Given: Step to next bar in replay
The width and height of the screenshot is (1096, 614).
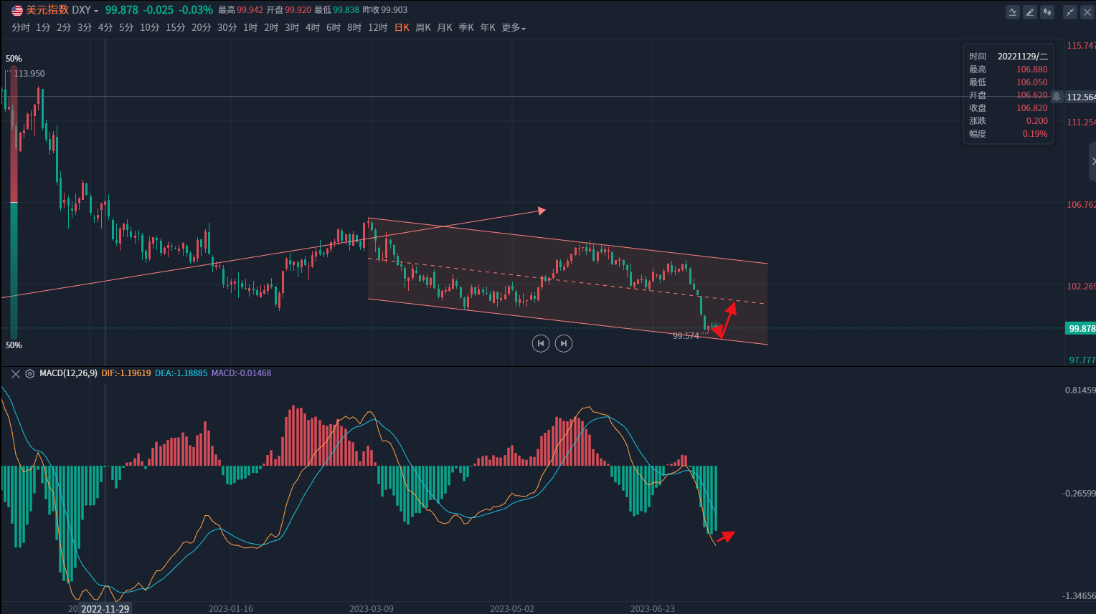Looking at the screenshot, I should click(564, 344).
